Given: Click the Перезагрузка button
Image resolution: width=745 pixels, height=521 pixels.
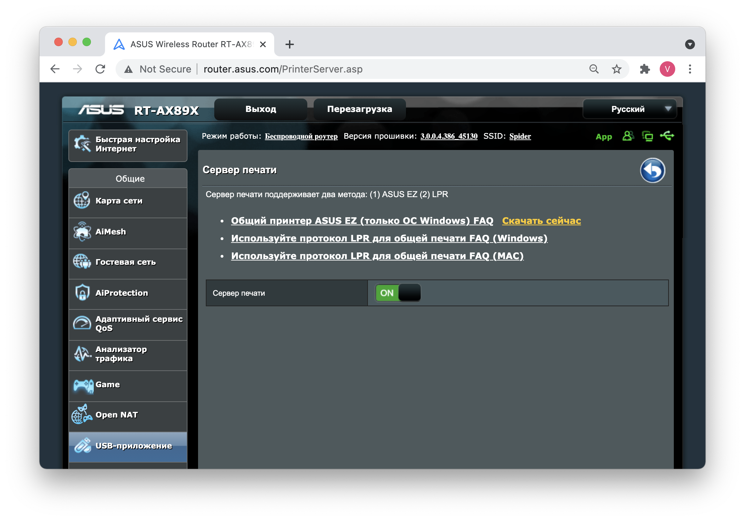Looking at the screenshot, I should [x=359, y=109].
